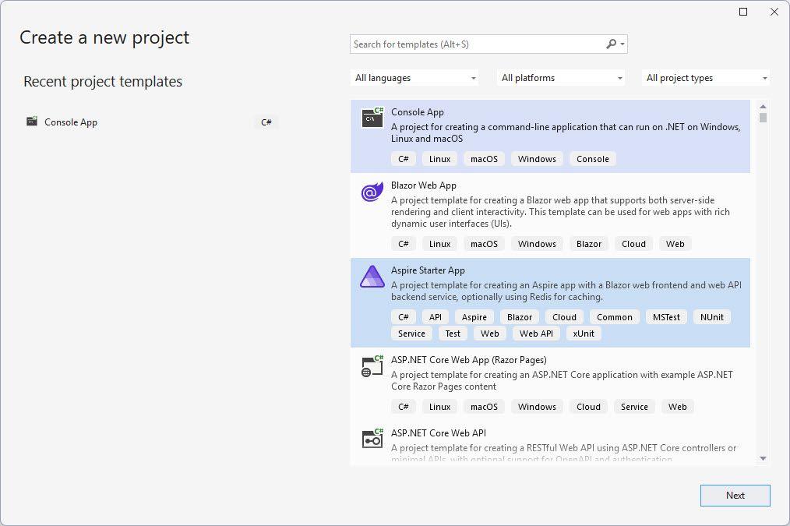790x526 pixels.
Task: Maximize the dialog window
Action: [x=743, y=12]
